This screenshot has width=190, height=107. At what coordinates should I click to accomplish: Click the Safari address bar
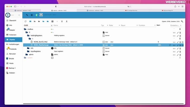point(95,7)
